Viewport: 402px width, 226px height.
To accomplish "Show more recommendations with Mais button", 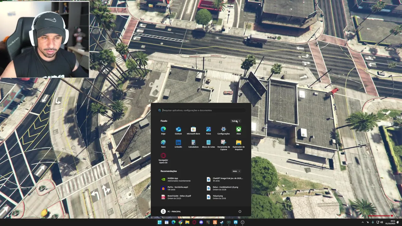I will (x=236, y=171).
